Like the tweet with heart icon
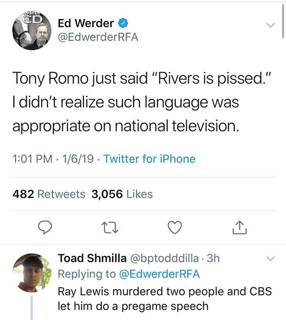This screenshot has height=320, width=286. (x=175, y=227)
